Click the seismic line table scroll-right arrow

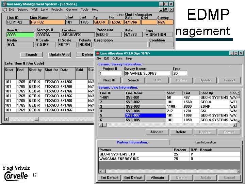click(x=235, y=125)
